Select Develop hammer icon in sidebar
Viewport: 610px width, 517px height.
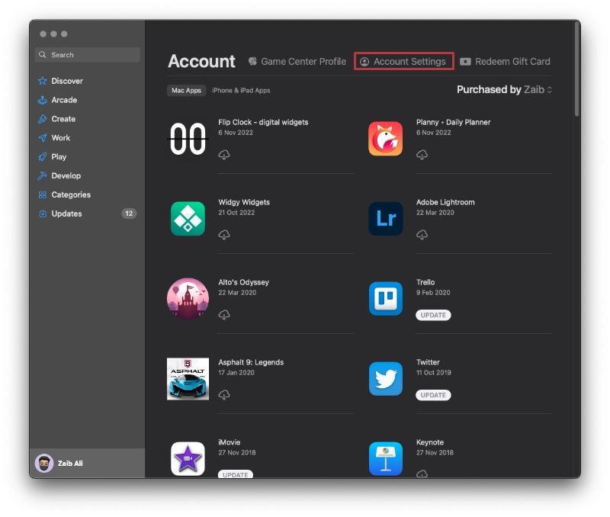point(43,176)
